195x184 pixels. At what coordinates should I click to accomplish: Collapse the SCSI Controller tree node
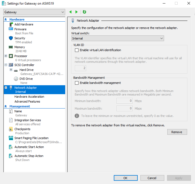[6, 65]
